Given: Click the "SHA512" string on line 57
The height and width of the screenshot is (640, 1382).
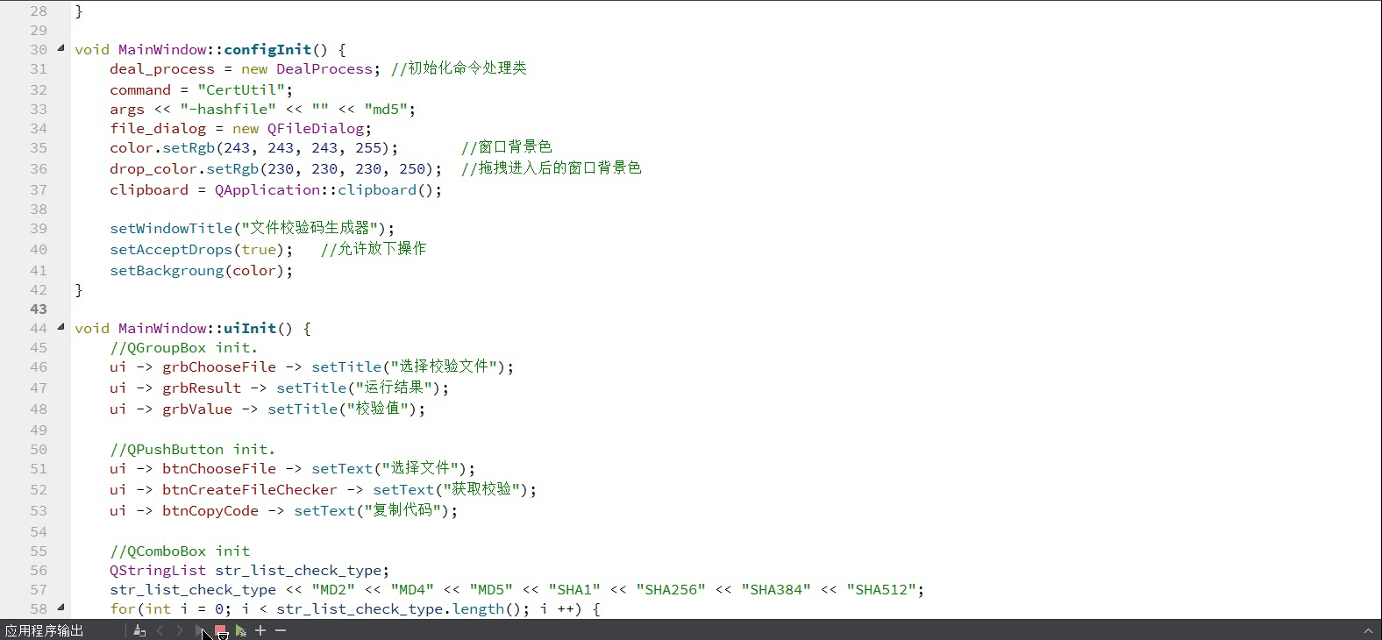Looking at the screenshot, I should pos(881,589).
